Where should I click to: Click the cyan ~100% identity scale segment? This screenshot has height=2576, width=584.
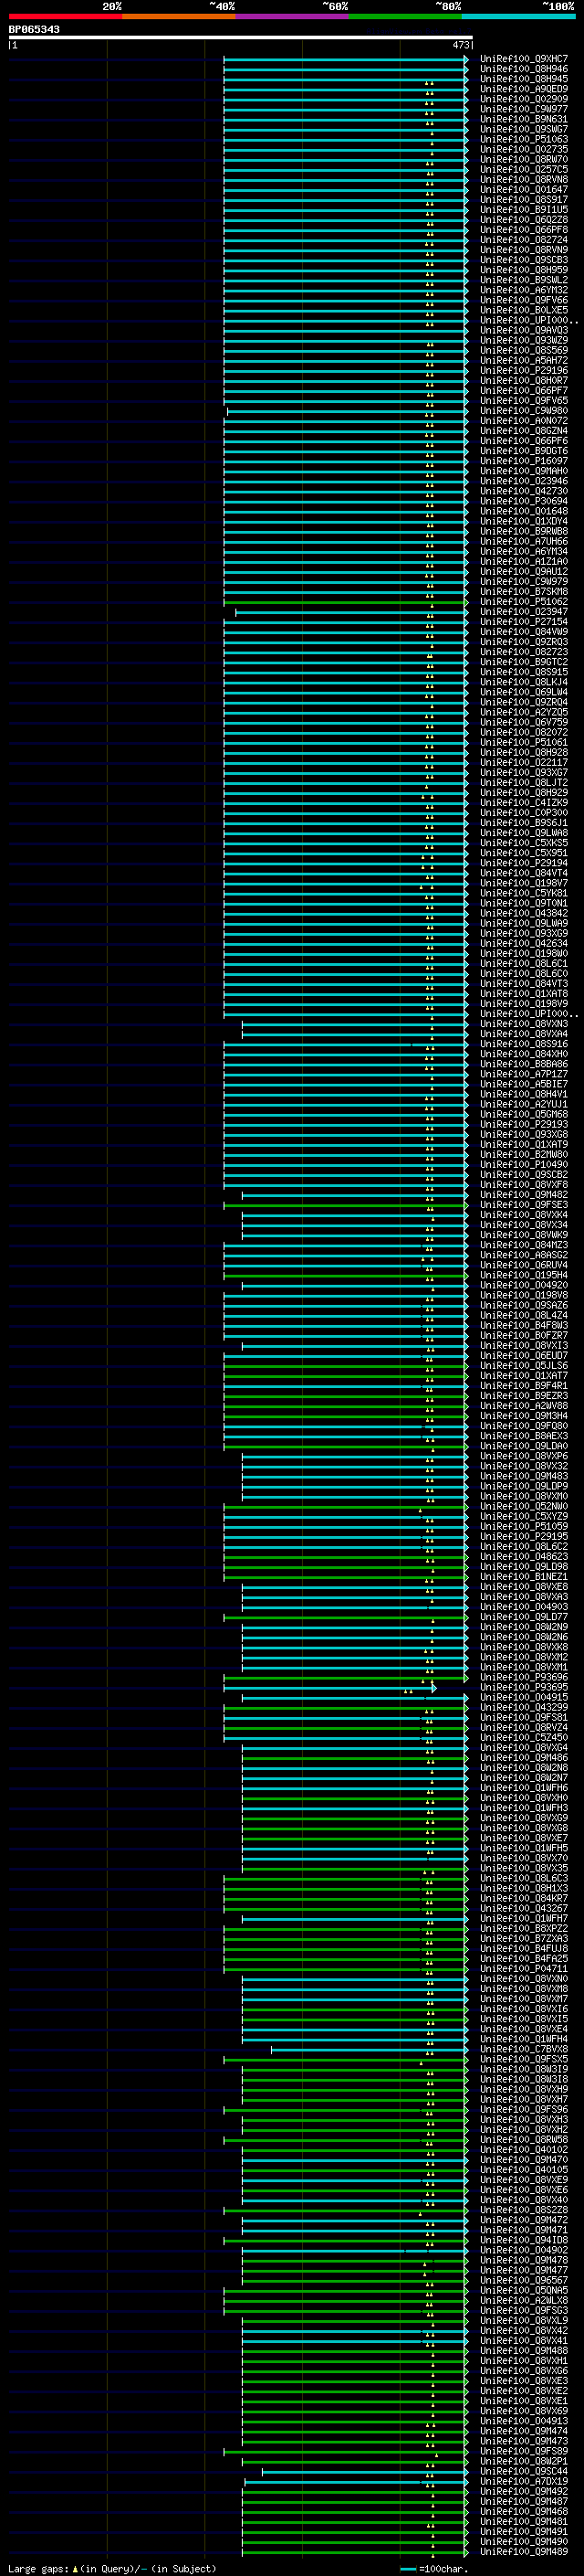(518, 16)
